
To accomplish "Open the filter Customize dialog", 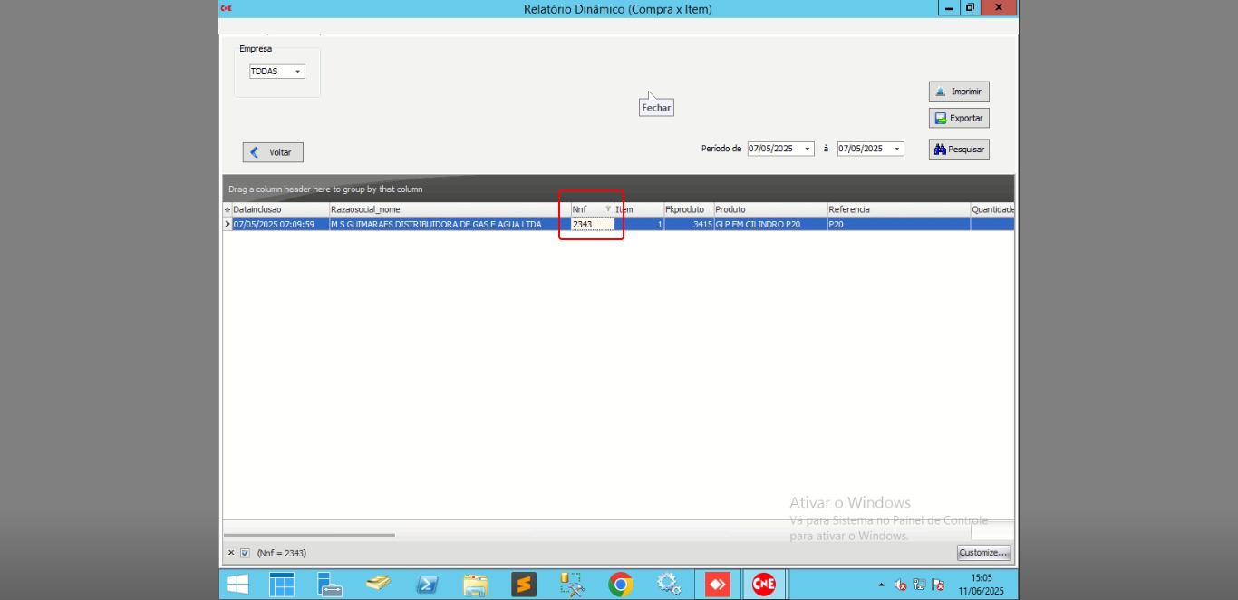I will pos(983,553).
